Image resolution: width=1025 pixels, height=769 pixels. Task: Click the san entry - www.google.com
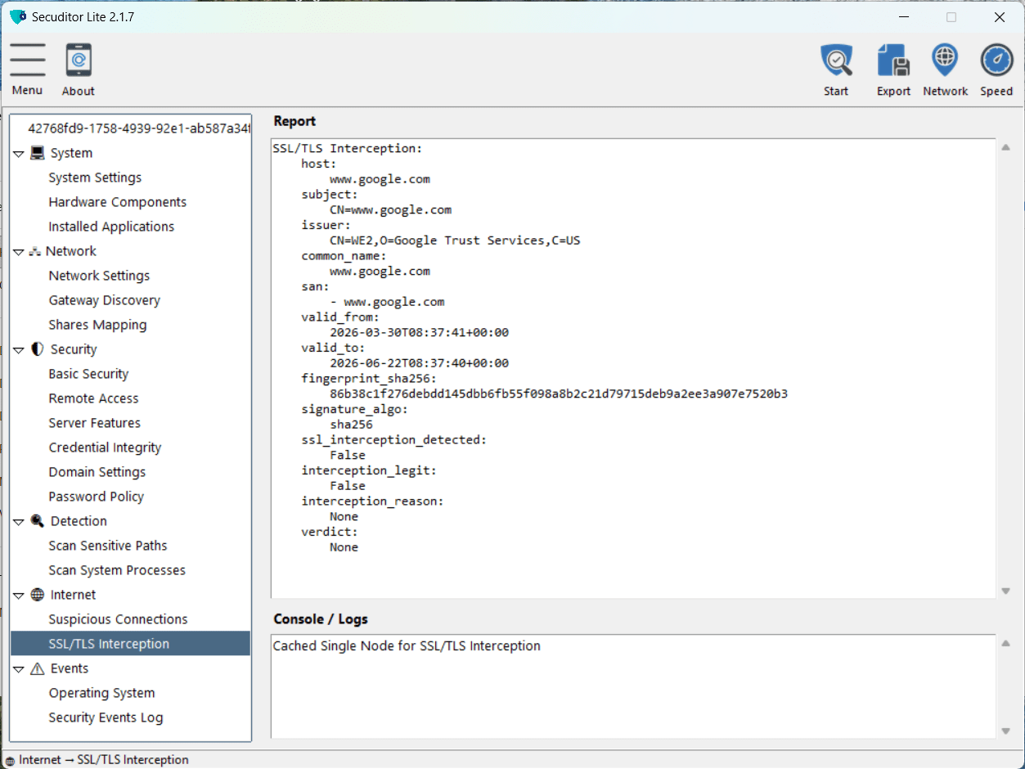click(x=387, y=302)
